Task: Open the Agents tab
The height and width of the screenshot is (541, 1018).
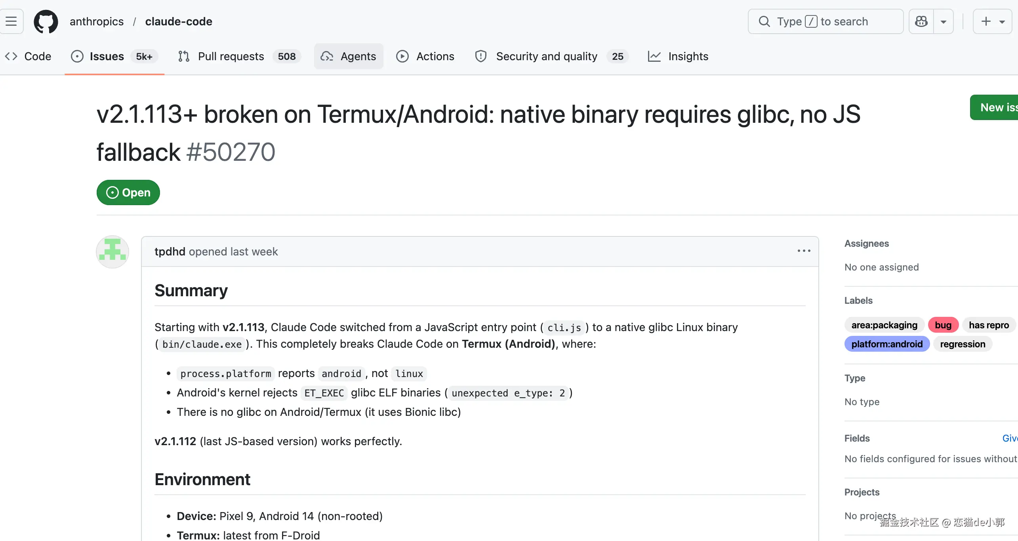Action: coord(349,56)
